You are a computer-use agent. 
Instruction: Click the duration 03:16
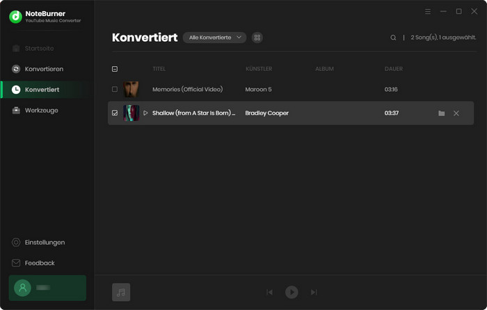(x=391, y=90)
